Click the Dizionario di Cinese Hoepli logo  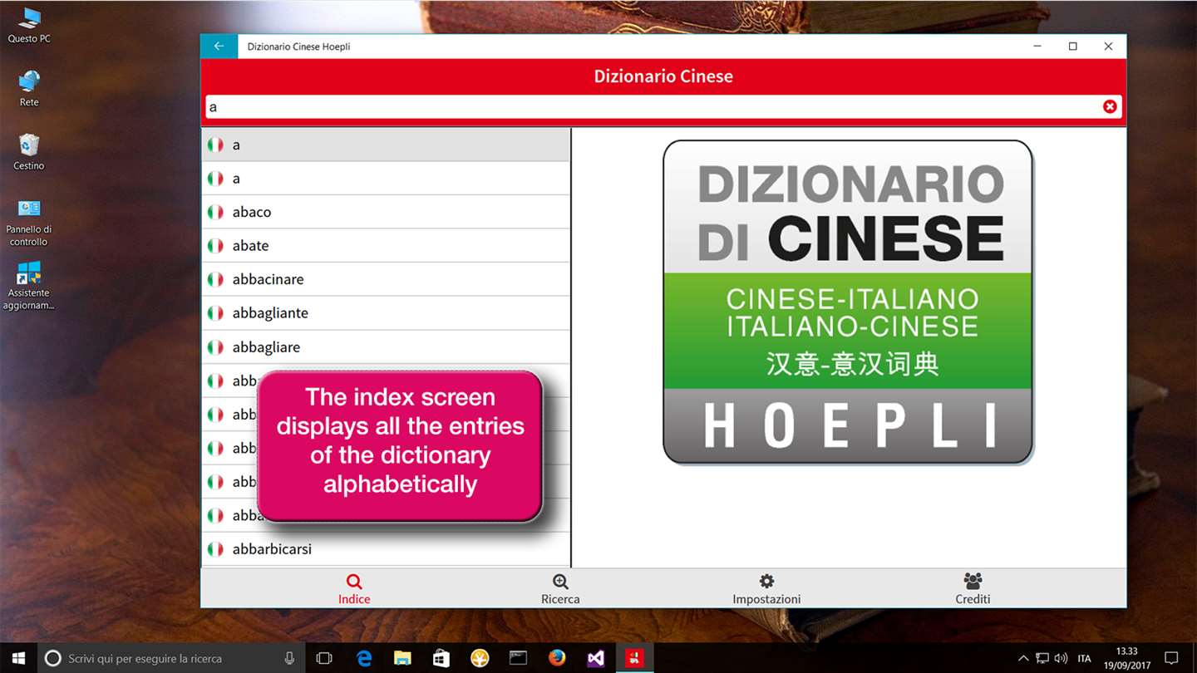pyautogui.click(x=848, y=302)
